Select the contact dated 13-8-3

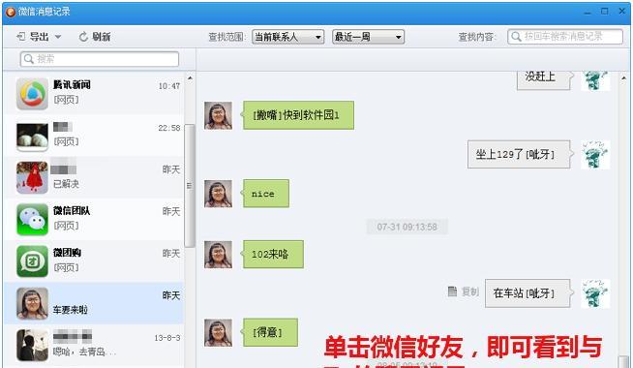(95, 345)
